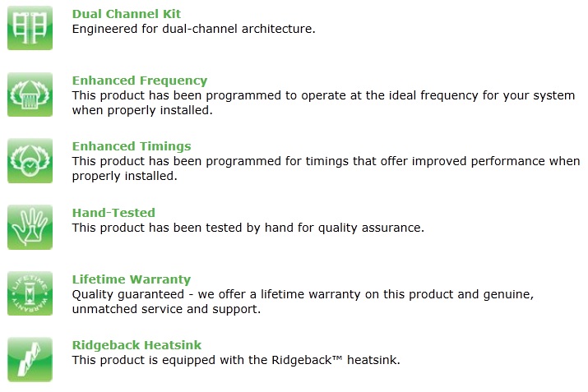
Task: Select the Enhanced Timings clock icon
Action: pyautogui.click(x=30, y=161)
